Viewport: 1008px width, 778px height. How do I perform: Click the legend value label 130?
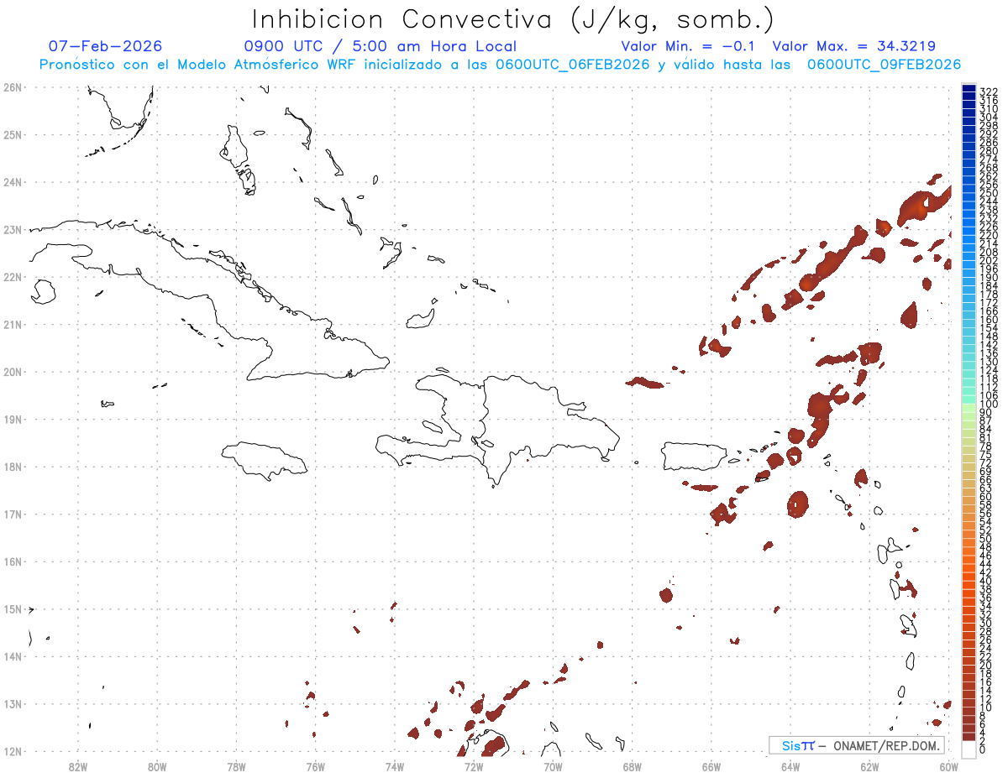click(x=989, y=362)
